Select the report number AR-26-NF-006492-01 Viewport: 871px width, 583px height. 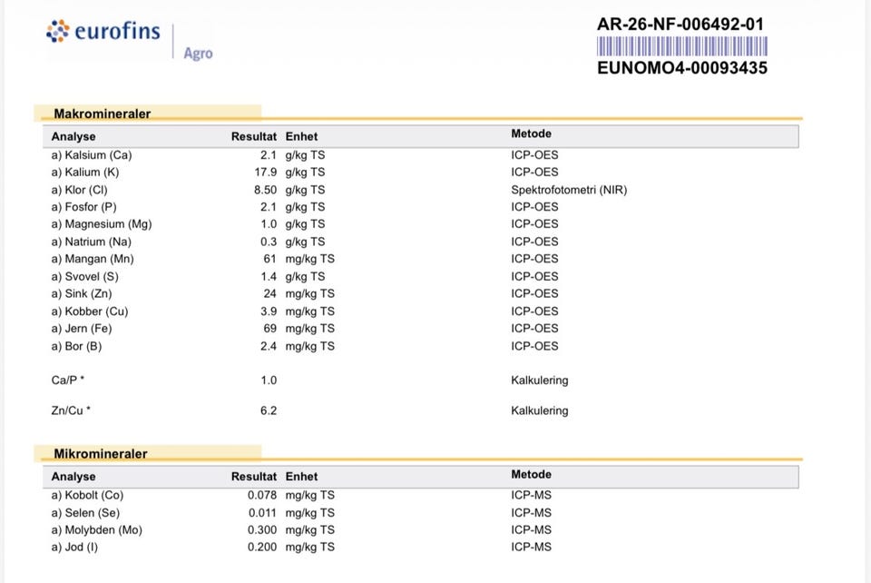click(680, 25)
